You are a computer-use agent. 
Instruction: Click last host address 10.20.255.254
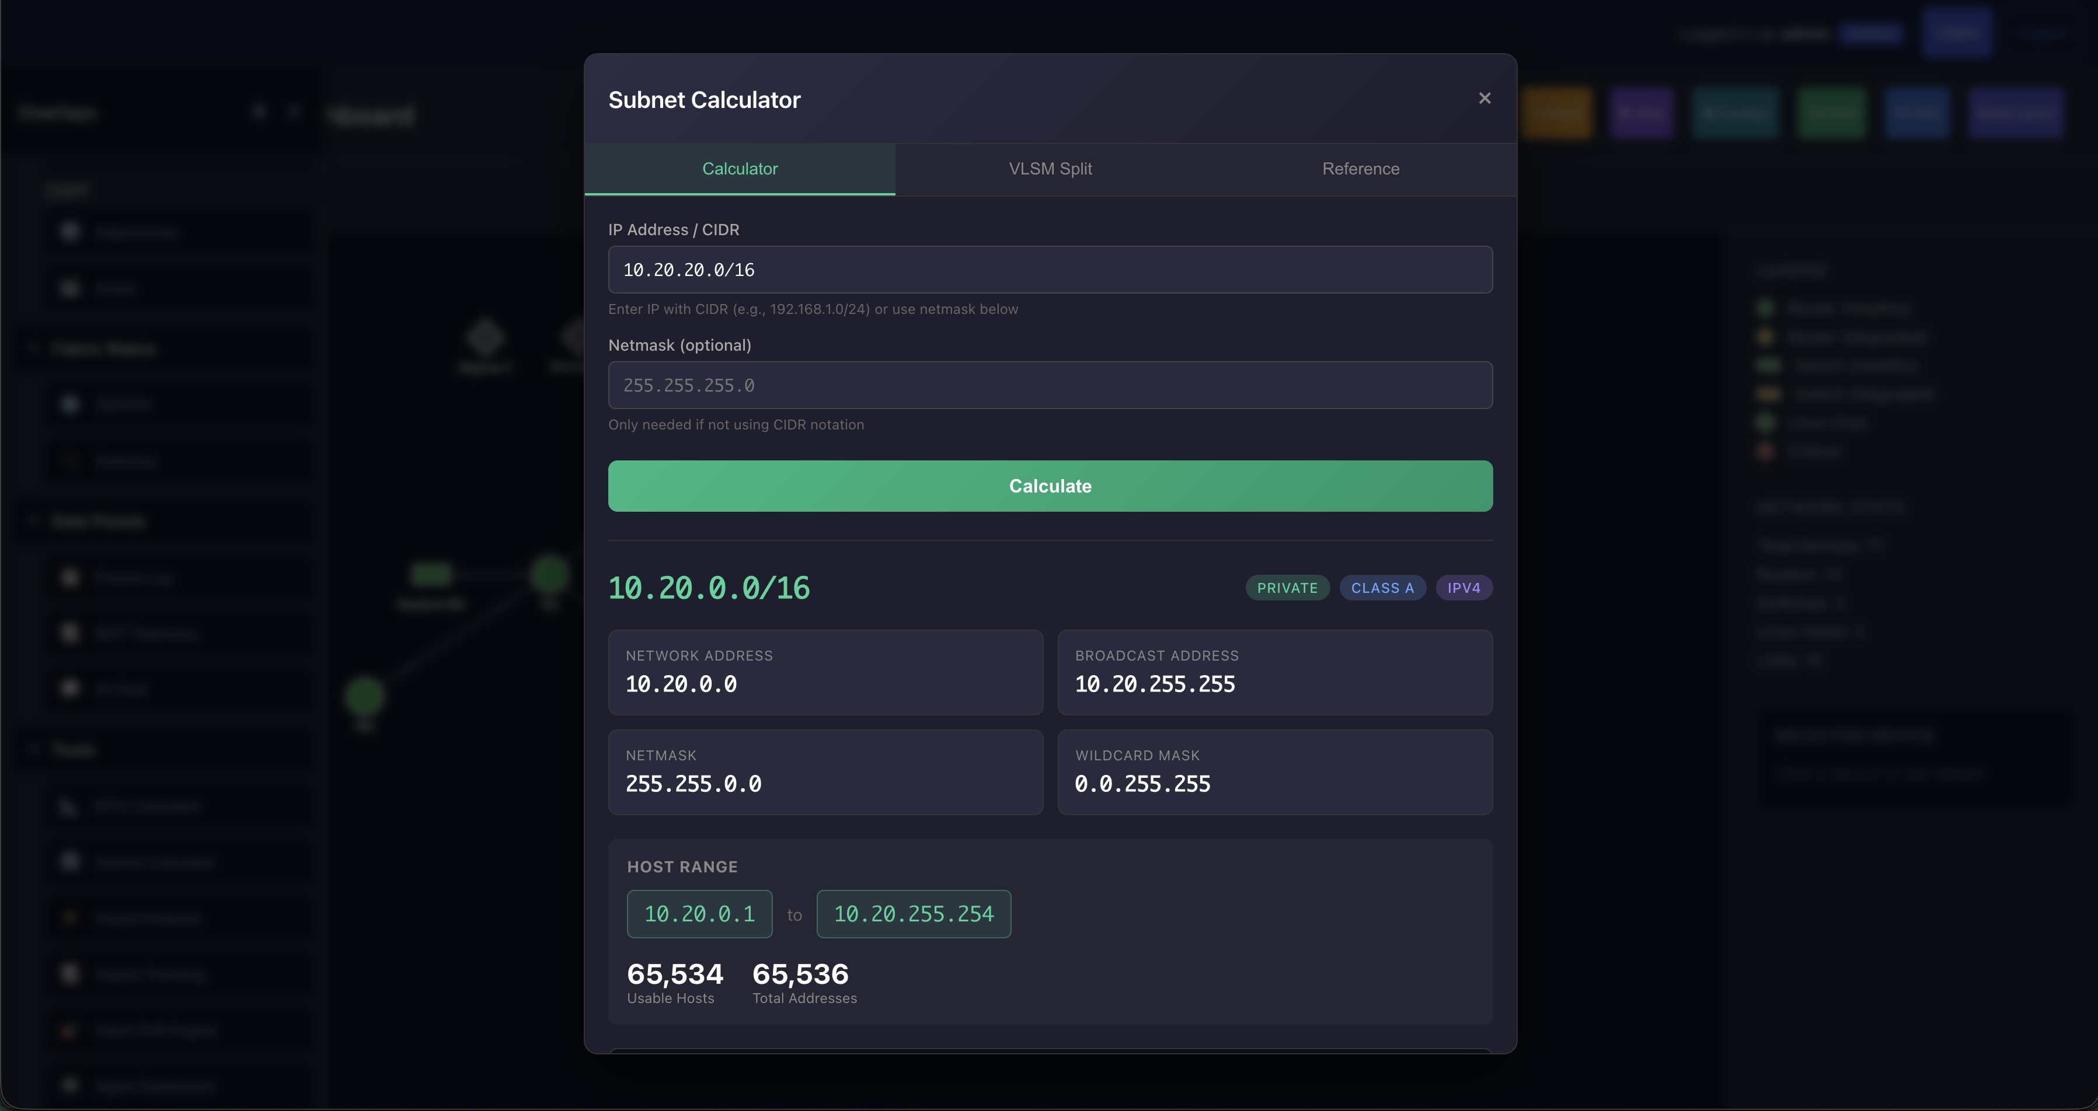[x=914, y=914]
